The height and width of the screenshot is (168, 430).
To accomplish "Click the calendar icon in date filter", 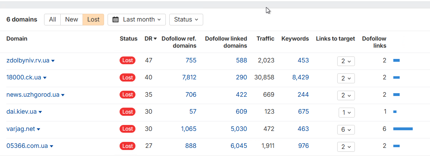I will point(115,20).
